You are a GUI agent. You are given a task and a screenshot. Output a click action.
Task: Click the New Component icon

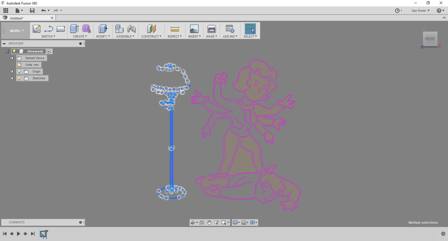119,29
